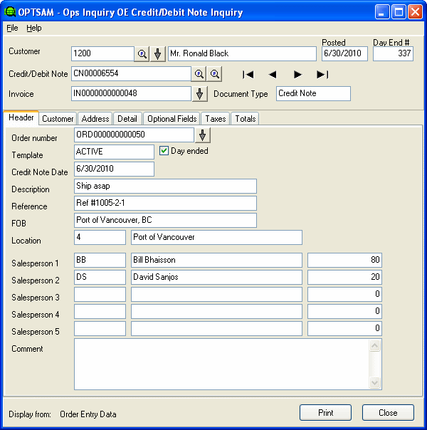Open the Optional Fields tab
The width and height of the screenshot is (427, 430).
(172, 119)
